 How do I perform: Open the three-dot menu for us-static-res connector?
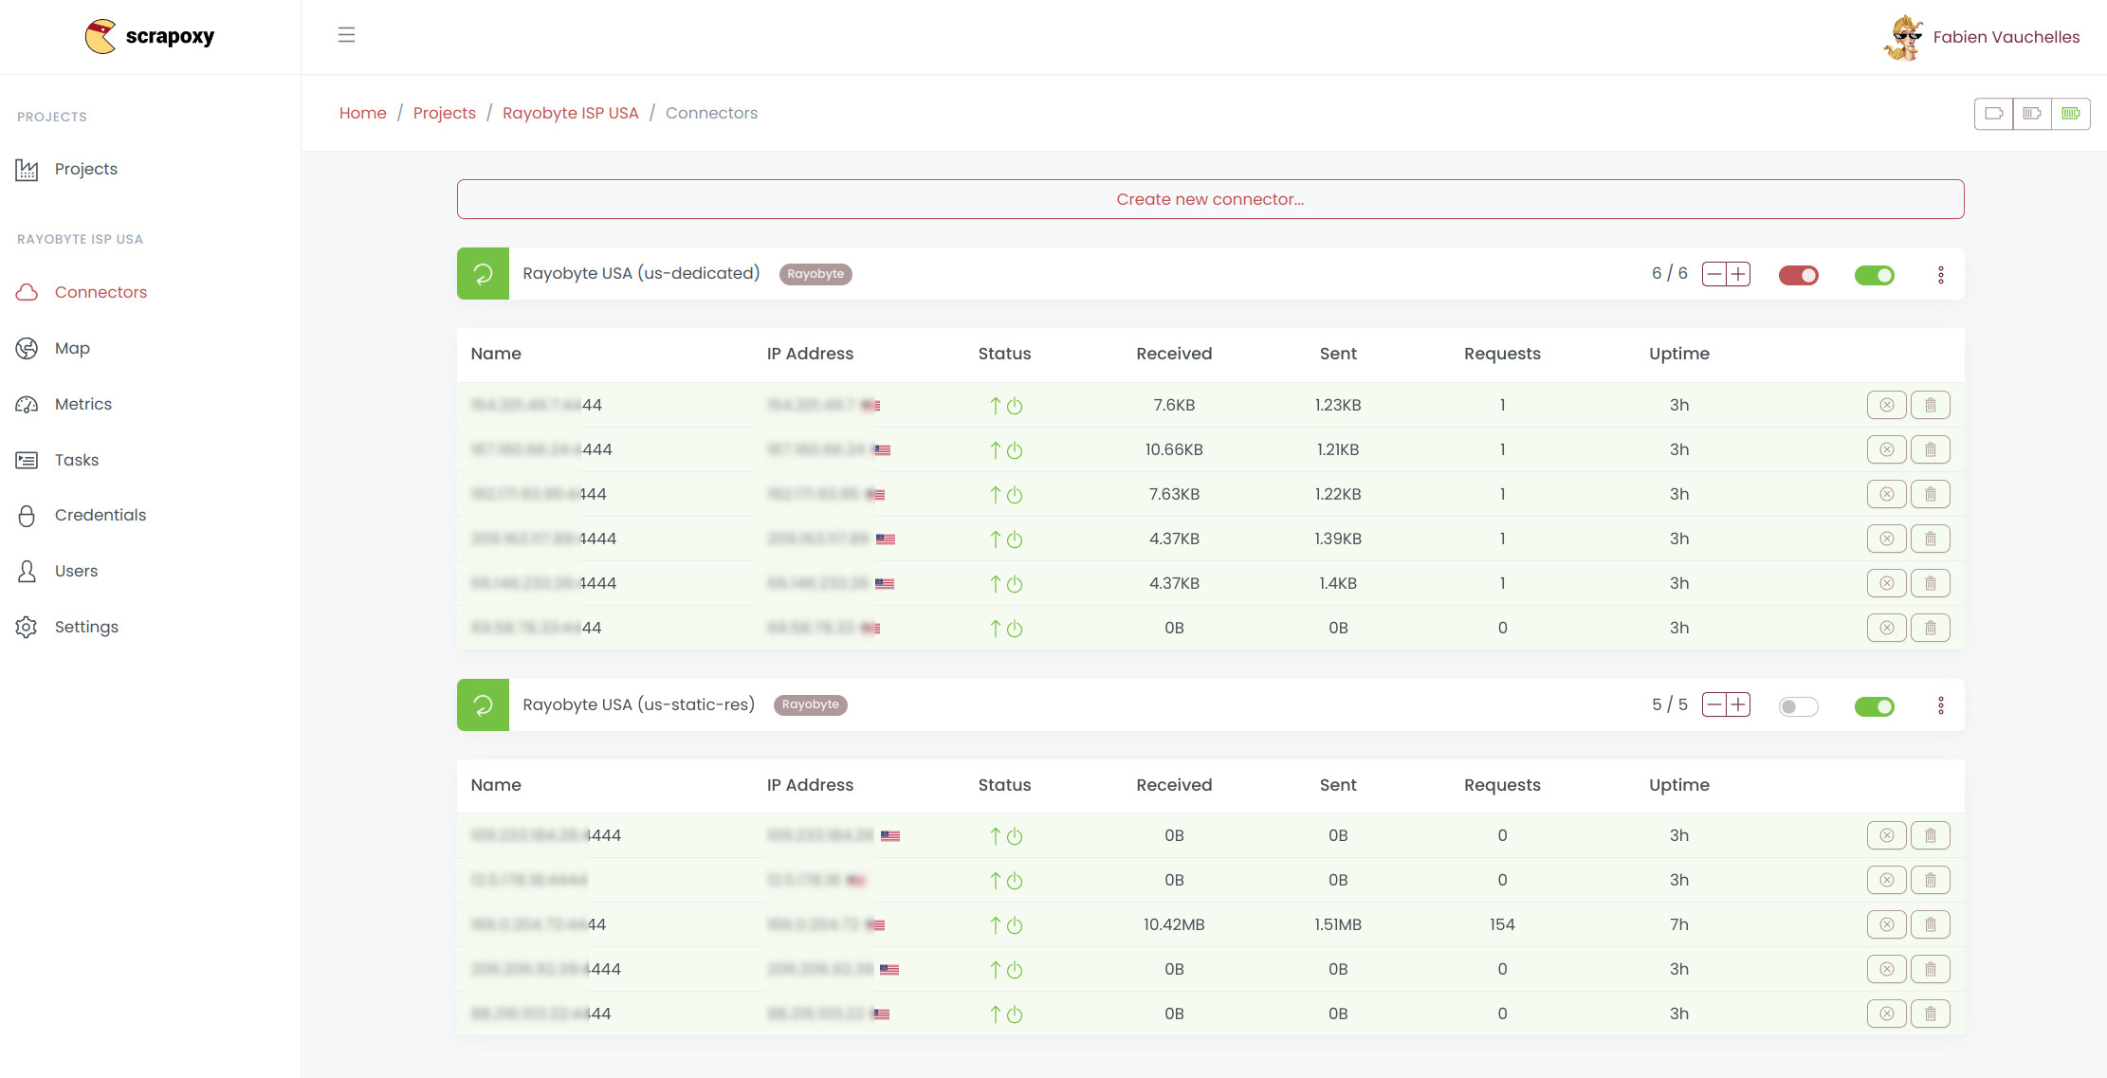tap(1940, 705)
